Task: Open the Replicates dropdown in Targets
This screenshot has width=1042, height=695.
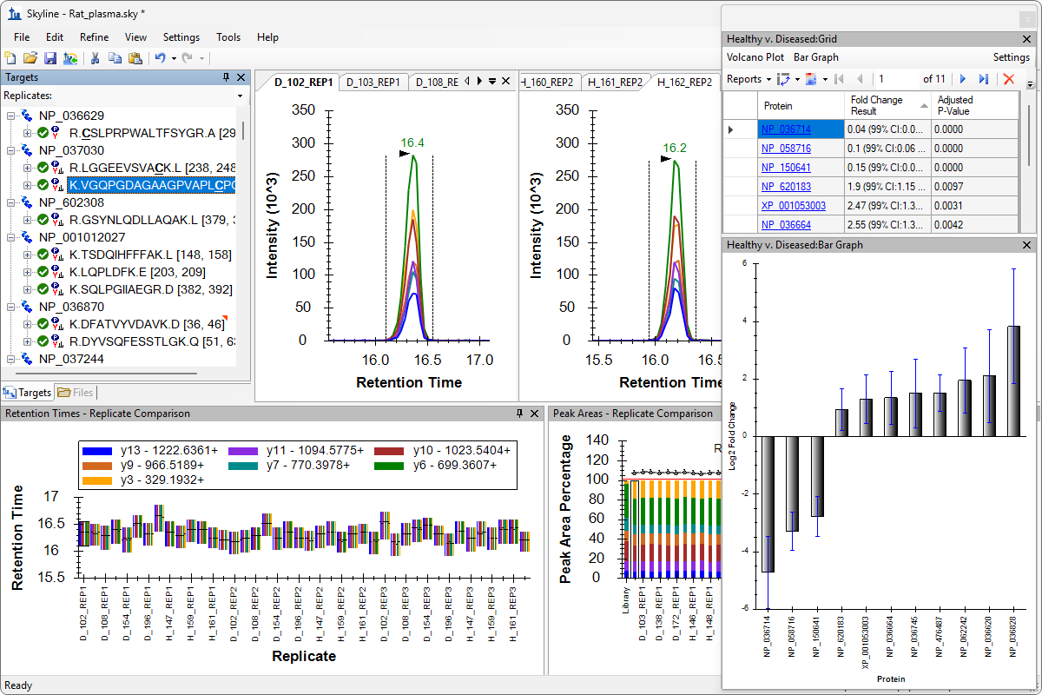Action: pos(240,96)
